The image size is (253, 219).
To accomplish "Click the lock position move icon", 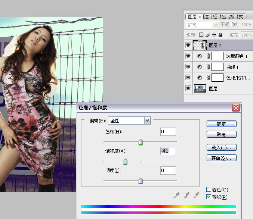I will (214, 35).
